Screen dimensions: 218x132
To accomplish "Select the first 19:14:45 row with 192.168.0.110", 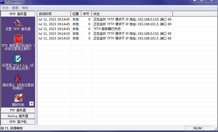I will pyautogui.click(x=105, y=19).
